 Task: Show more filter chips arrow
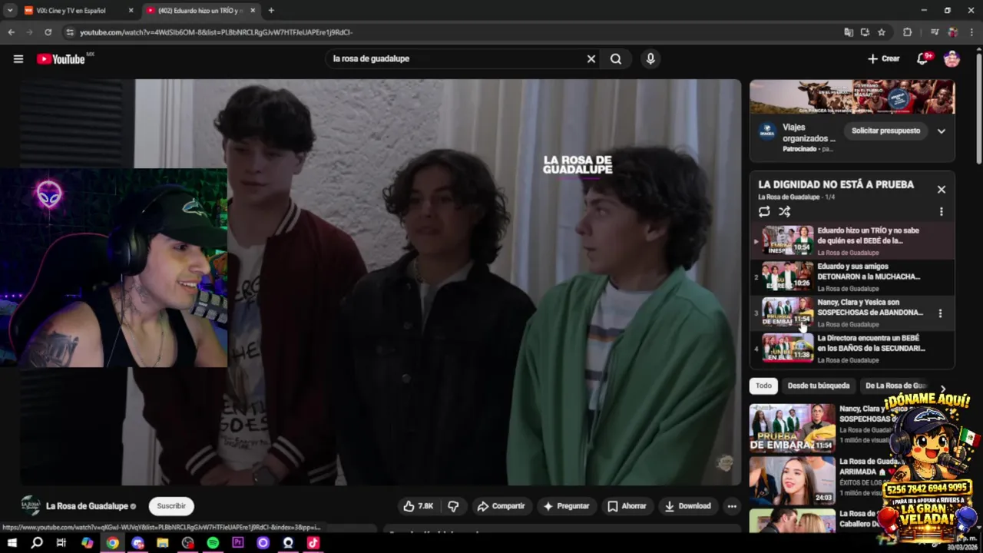pyautogui.click(x=942, y=389)
